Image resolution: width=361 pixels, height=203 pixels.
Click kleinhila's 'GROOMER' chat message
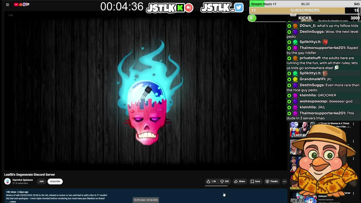(312, 95)
